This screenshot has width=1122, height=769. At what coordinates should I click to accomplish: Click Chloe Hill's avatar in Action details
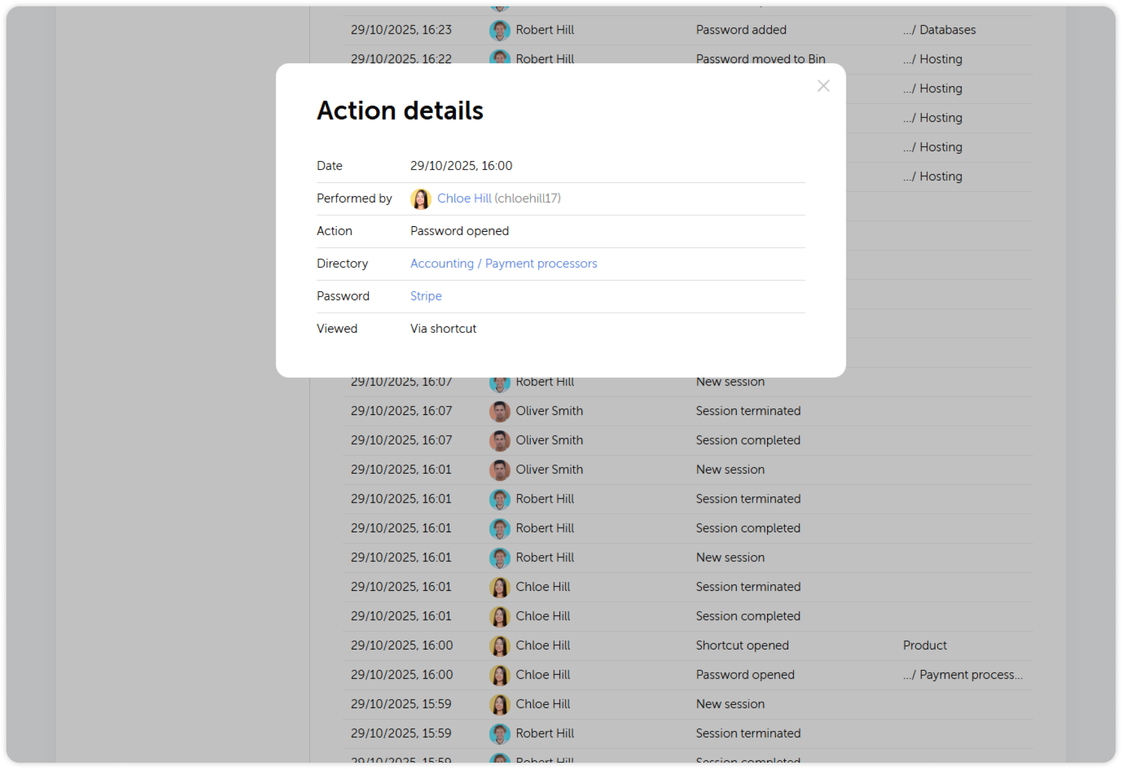tap(421, 199)
